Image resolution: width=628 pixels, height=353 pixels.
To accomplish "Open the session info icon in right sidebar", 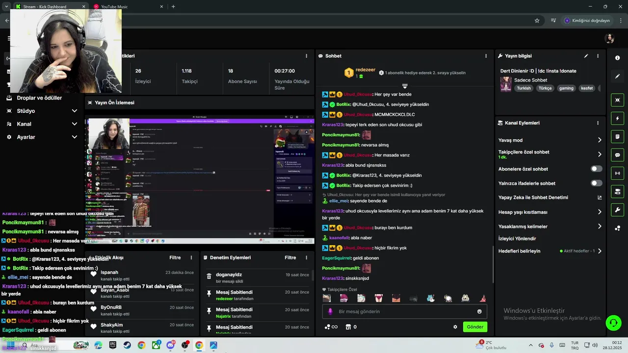I will [617, 58].
